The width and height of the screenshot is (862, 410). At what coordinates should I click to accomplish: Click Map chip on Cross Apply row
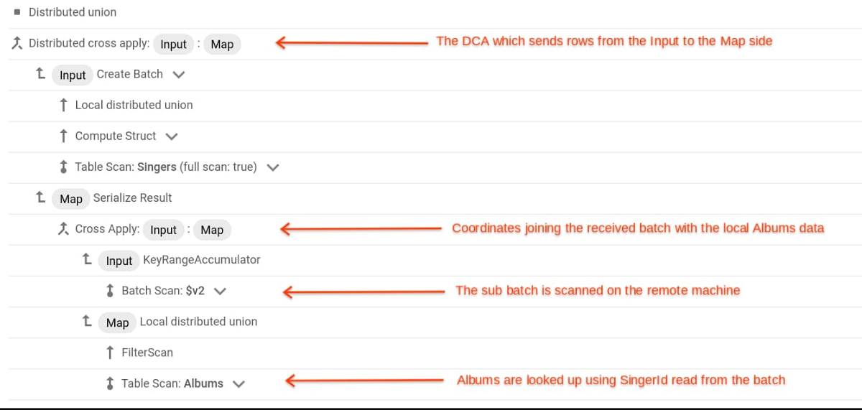click(x=212, y=230)
